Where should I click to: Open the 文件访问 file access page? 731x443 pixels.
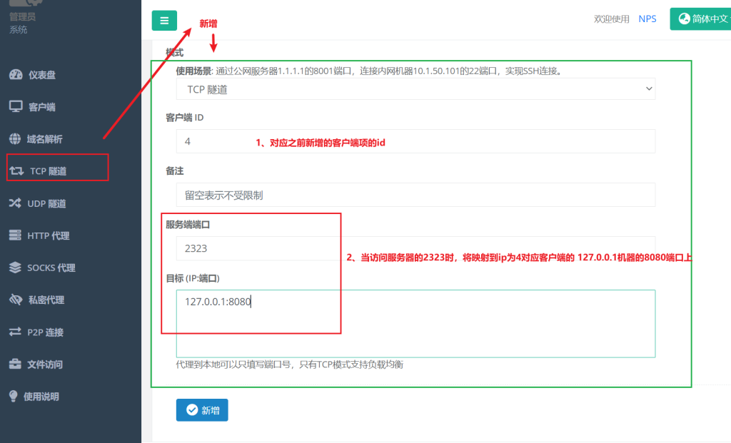pyautogui.click(x=44, y=364)
